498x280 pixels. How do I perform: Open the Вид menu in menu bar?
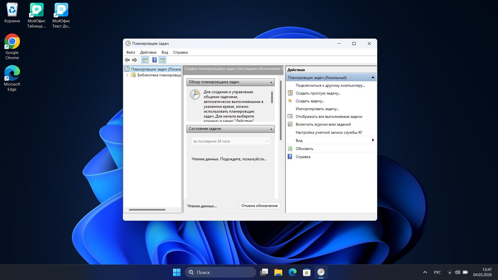[165, 52]
